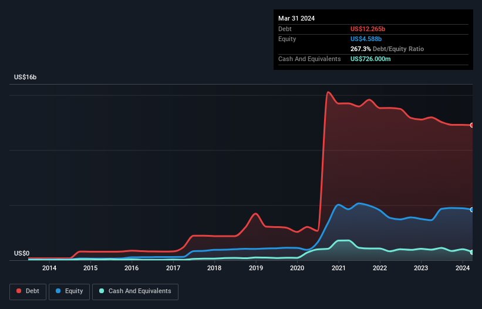
Task: Click the 2023 x-axis label
Action: coord(421,268)
